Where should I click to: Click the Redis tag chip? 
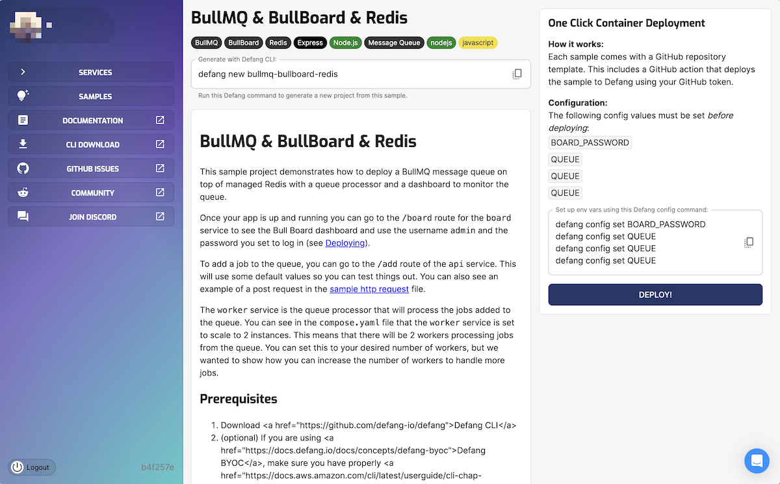tap(278, 43)
